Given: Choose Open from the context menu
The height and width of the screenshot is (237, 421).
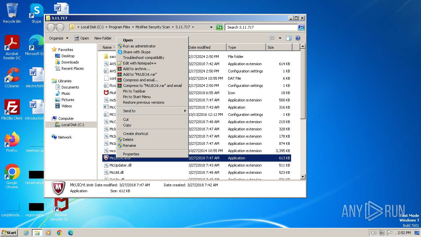Looking at the screenshot, I should (x=153, y=40).
